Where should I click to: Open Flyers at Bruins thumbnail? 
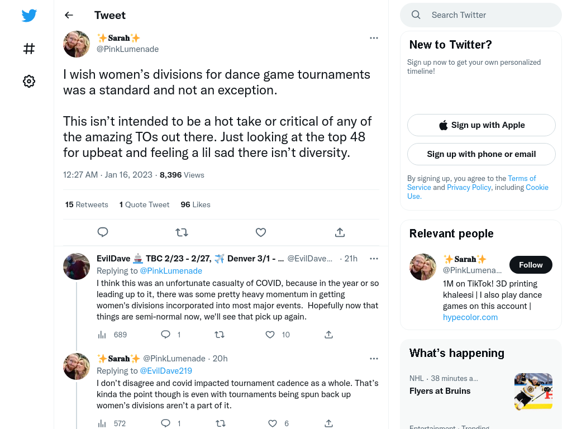pyautogui.click(x=533, y=392)
